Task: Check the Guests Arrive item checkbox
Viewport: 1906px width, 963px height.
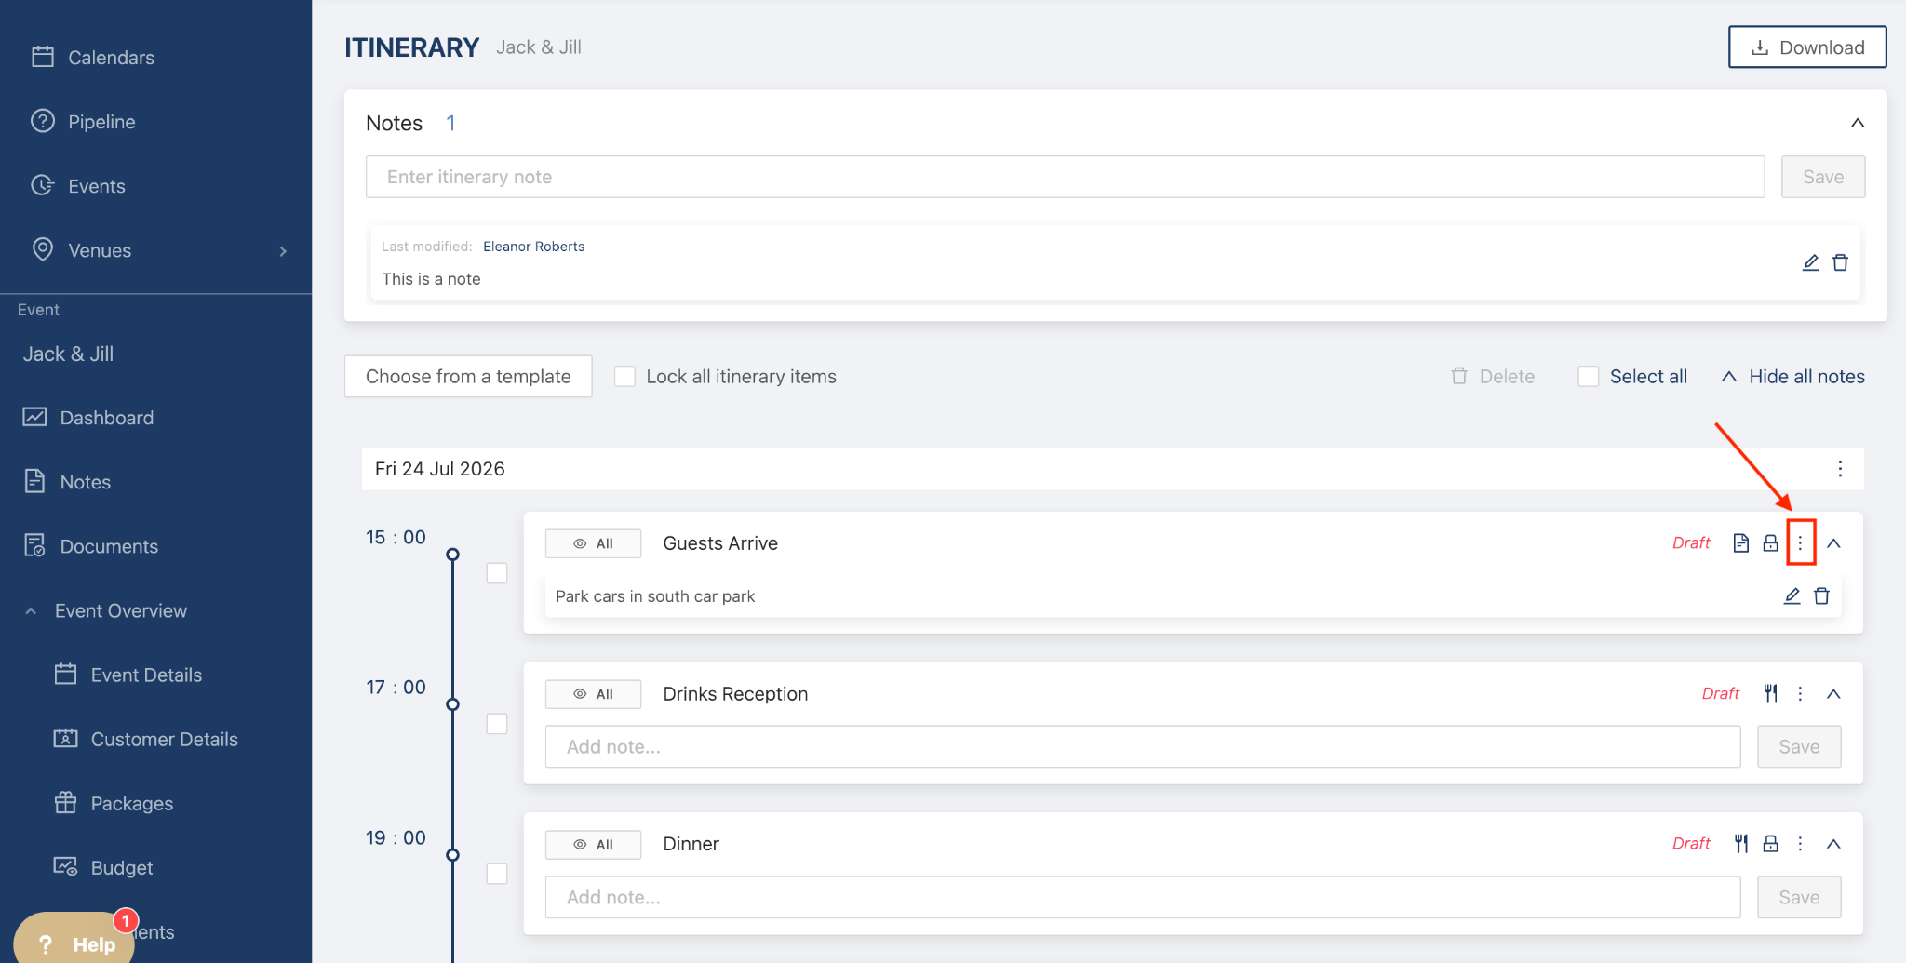Action: pyautogui.click(x=497, y=573)
